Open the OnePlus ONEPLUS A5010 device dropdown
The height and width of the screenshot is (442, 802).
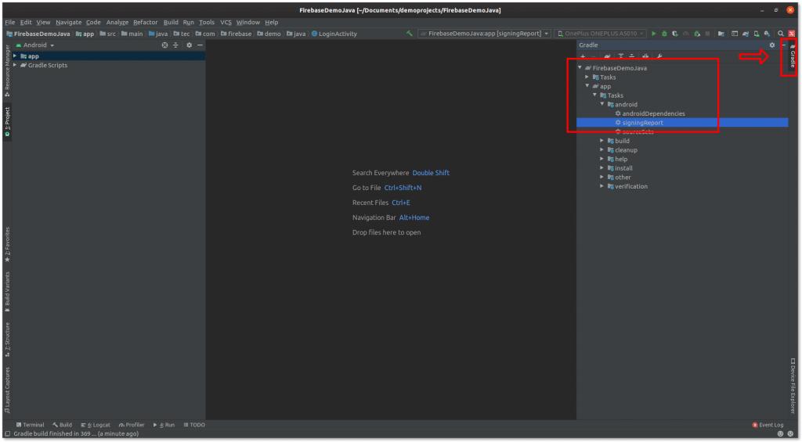tap(600, 34)
